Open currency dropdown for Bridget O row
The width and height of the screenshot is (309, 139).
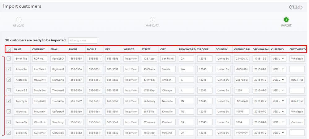tap(279, 133)
